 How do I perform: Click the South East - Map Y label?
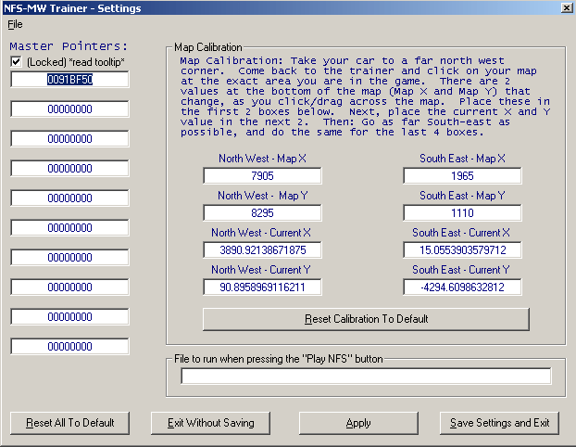point(462,196)
